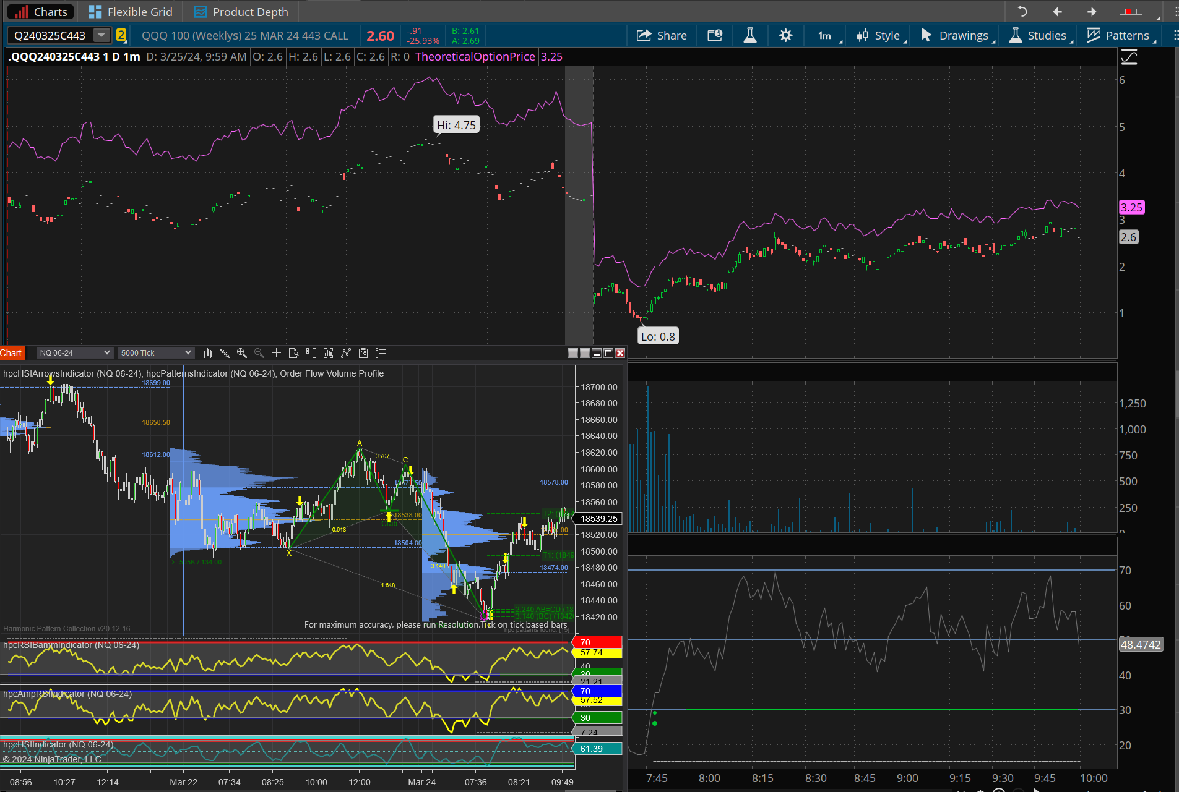Image resolution: width=1179 pixels, height=792 pixels.
Task: Switch to the Flexible Grid tab
Action: [131, 12]
